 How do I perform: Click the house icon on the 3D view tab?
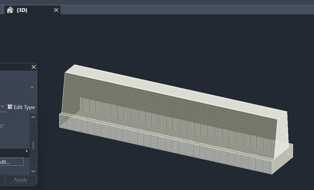[x=10, y=10]
